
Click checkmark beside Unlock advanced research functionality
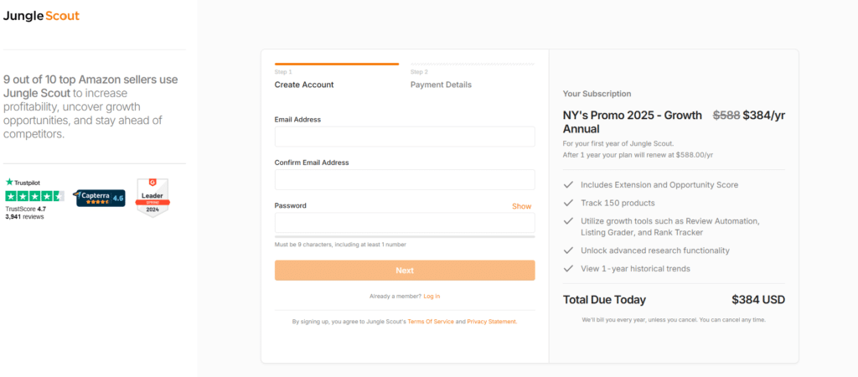[x=568, y=250]
